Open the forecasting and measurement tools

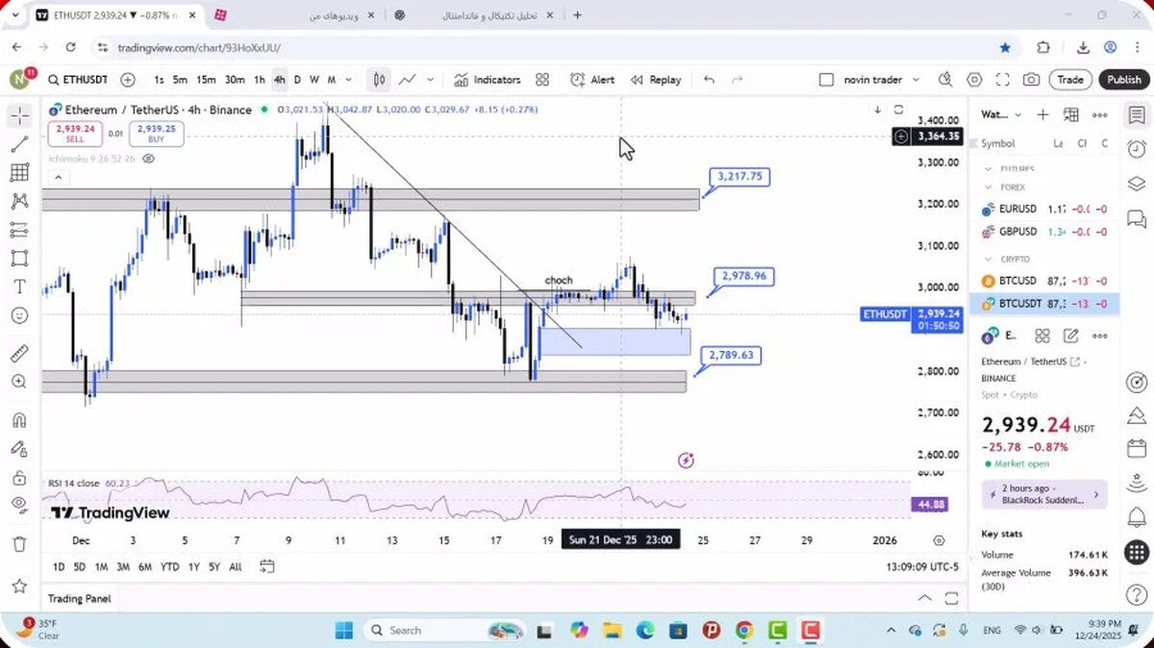coord(19,230)
